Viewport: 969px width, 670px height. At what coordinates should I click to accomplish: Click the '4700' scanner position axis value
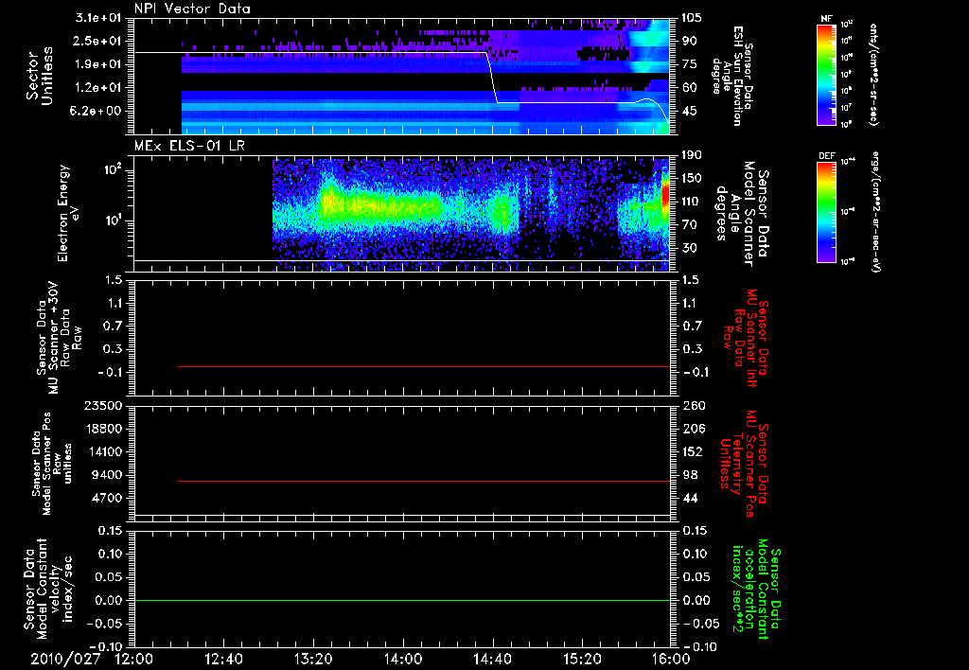107,498
